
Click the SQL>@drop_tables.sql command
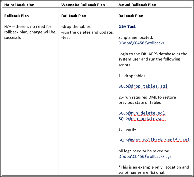pos(143,86)
